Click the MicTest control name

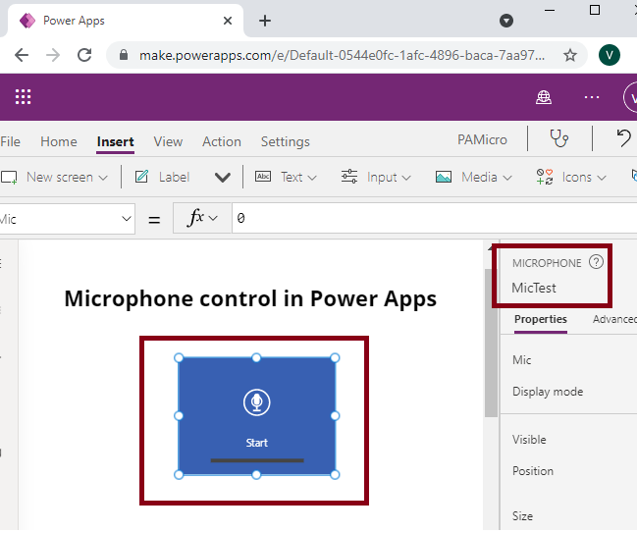pyautogui.click(x=534, y=288)
